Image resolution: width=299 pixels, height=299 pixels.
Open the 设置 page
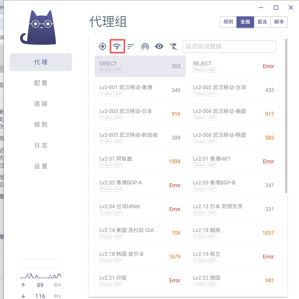tap(41, 166)
